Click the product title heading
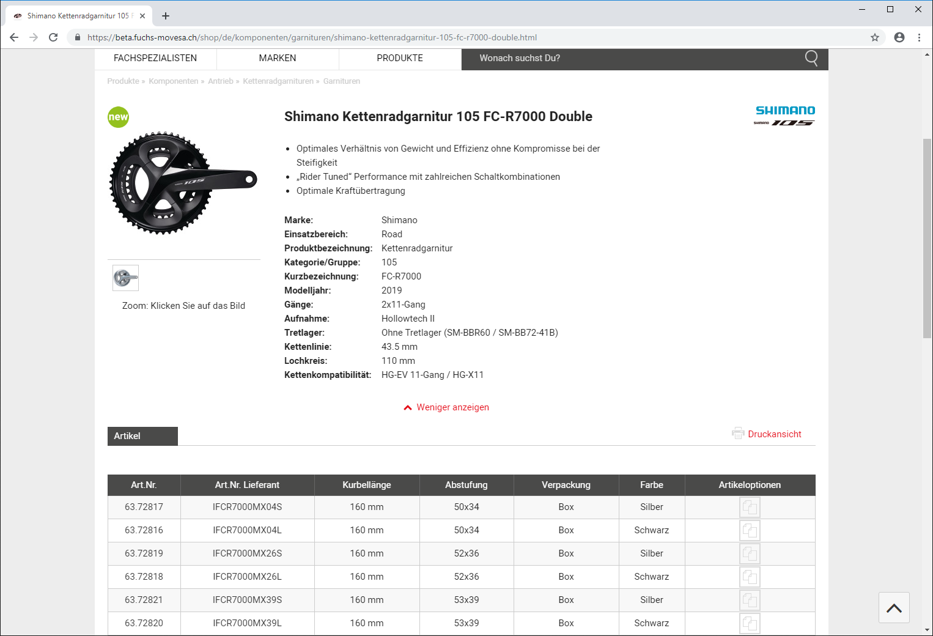This screenshot has width=933, height=636. [x=438, y=116]
